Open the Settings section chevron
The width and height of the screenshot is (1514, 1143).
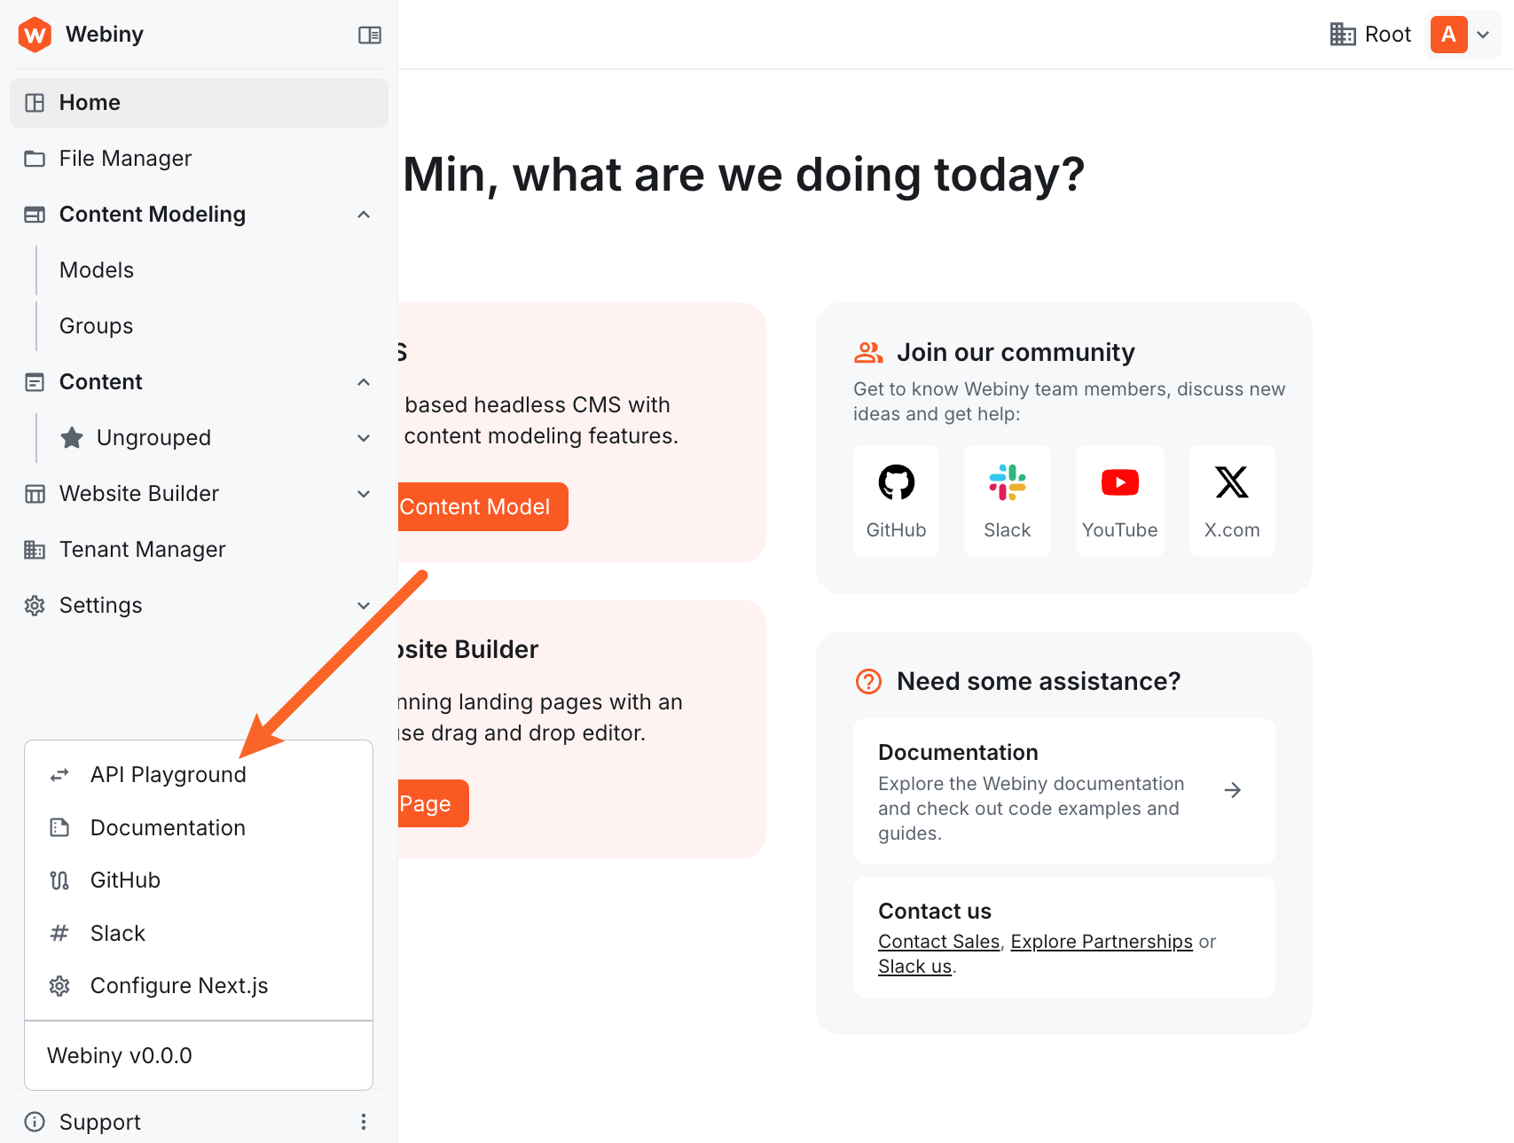coord(364,605)
